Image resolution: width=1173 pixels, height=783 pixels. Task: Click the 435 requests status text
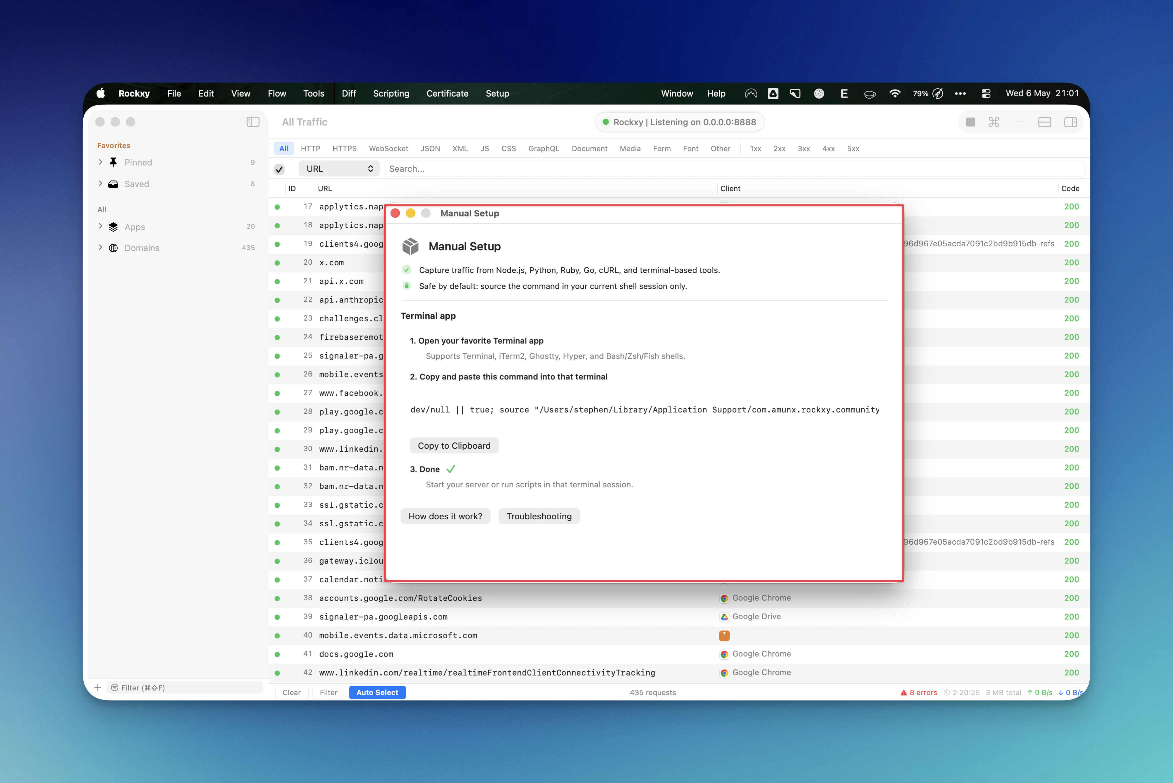(653, 692)
